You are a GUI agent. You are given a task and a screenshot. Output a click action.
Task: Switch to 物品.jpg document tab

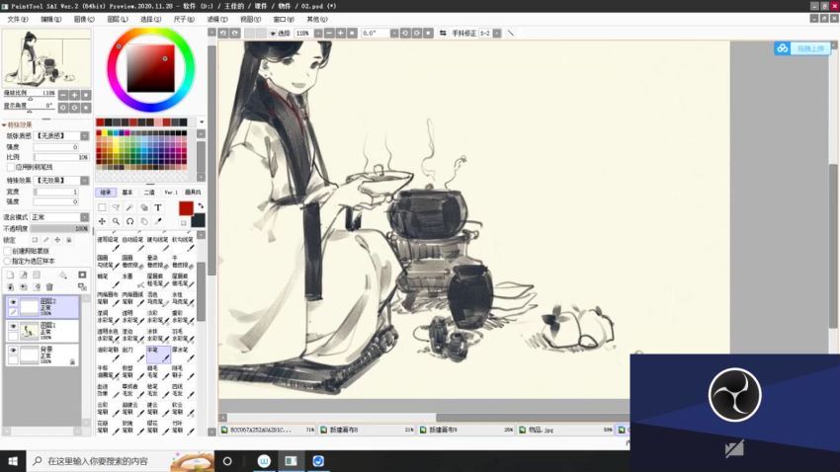[566, 430]
